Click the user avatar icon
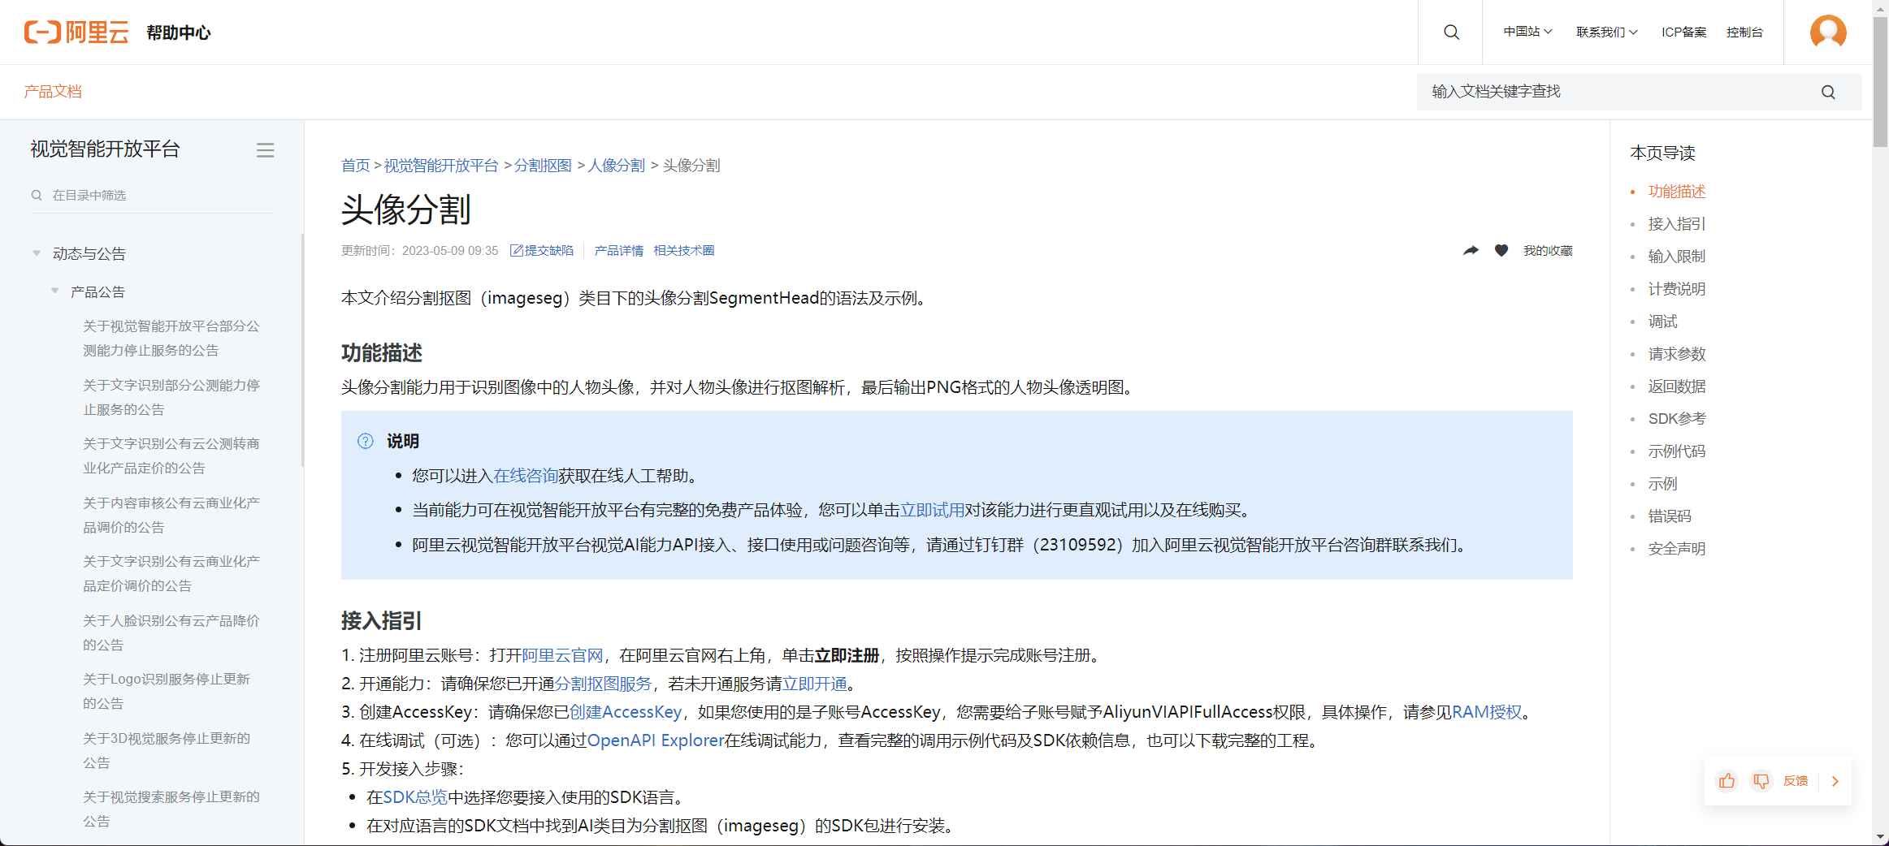The height and width of the screenshot is (846, 1889). coord(1828,32)
